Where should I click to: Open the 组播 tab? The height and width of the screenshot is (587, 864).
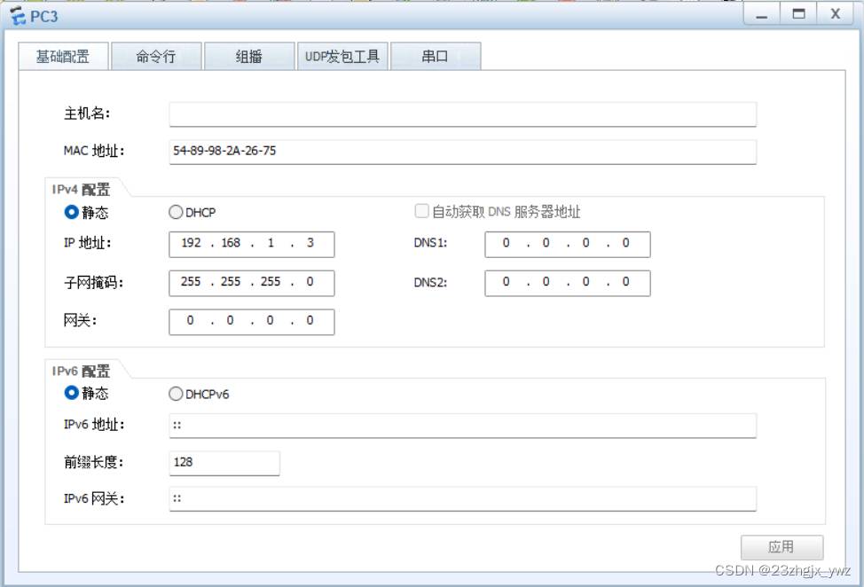point(249,56)
